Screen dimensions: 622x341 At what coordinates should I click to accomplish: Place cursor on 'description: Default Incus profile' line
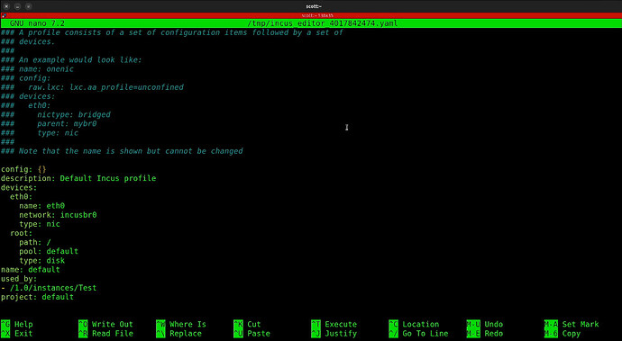[x=78, y=178]
